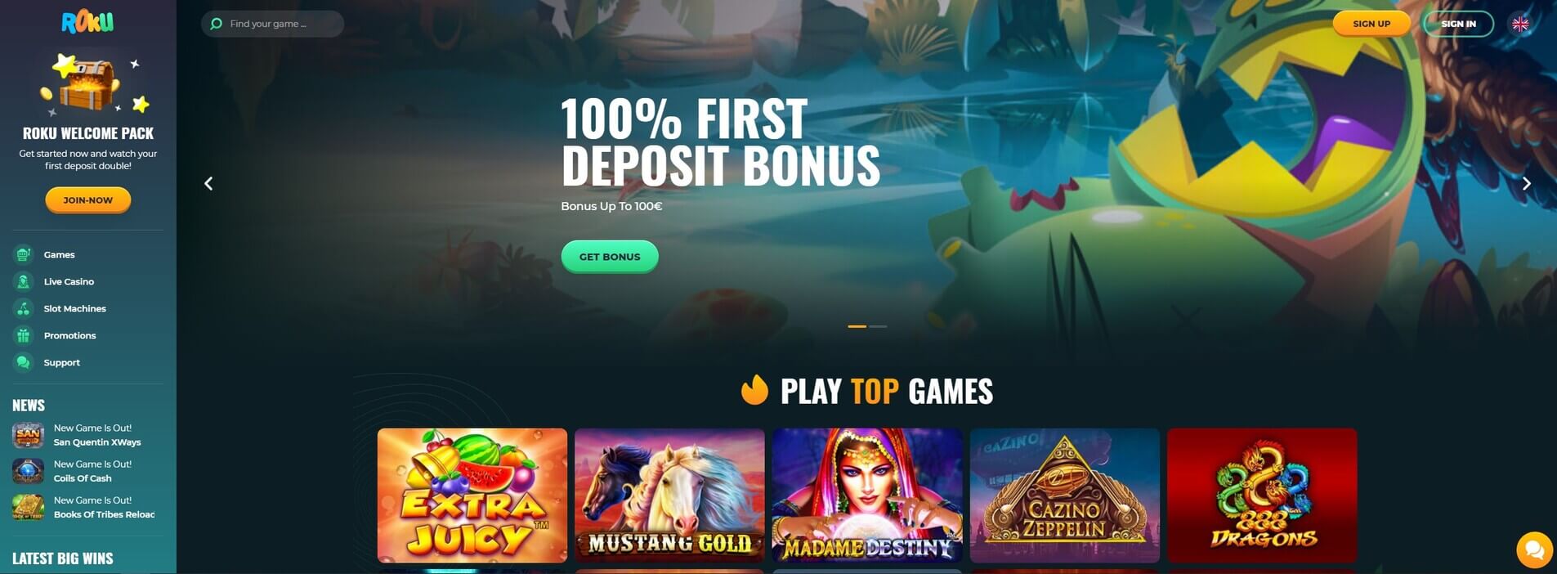Screen dimensions: 1557x574
Task: Go to the previous banner slide arrow
Action: click(208, 183)
